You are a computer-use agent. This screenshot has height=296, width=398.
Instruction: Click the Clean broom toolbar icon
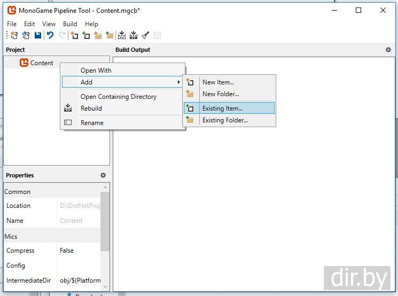145,35
